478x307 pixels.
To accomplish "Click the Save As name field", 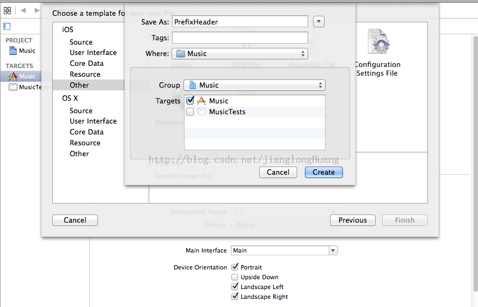I will point(240,22).
